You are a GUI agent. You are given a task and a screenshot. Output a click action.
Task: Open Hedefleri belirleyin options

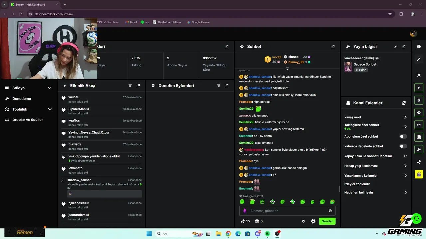point(405,193)
